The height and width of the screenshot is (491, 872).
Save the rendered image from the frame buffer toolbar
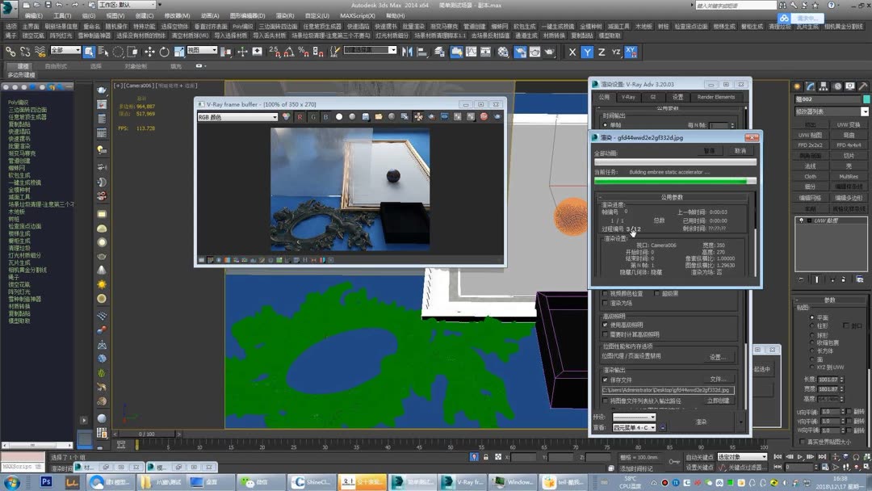365,118
